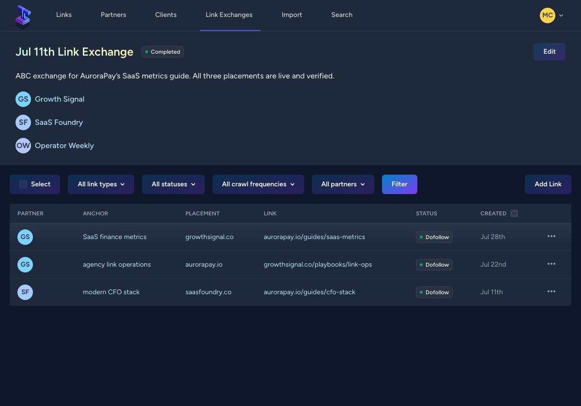The height and width of the screenshot is (406, 581).
Task: Click the SaaS finance metrics anchor
Action: pos(115,237)
